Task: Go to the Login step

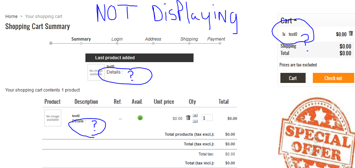Action: pos(117,39)
